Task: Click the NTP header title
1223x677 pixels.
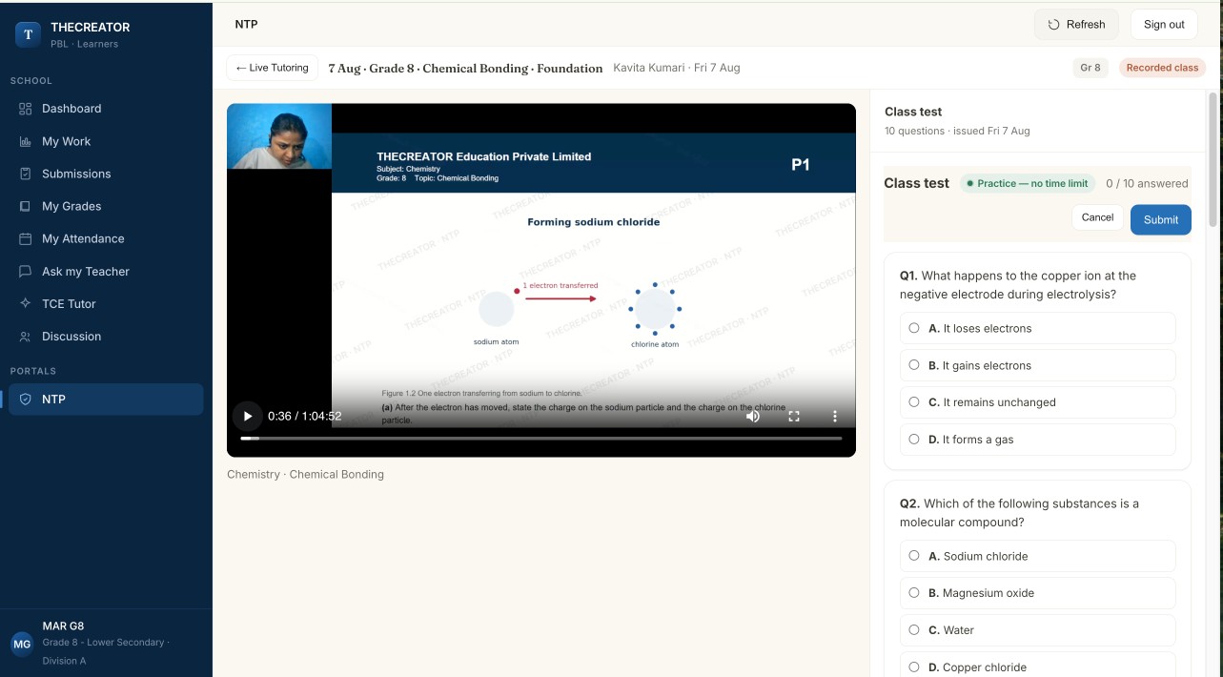Action: (246, 24)
